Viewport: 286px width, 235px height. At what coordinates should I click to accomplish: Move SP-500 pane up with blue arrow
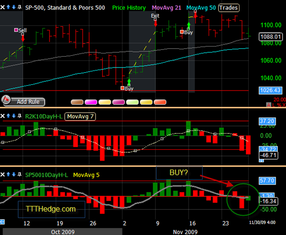click(x=8, y=7)
